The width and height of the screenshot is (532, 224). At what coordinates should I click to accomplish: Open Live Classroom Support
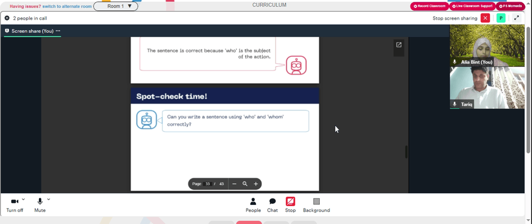[x=472, y=6]
